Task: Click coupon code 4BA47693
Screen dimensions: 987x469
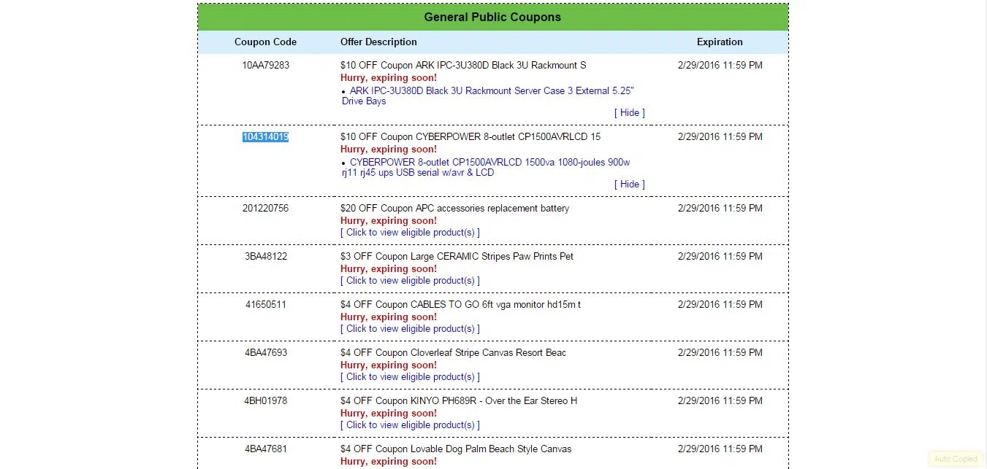Action: click(x=266, y=352)
